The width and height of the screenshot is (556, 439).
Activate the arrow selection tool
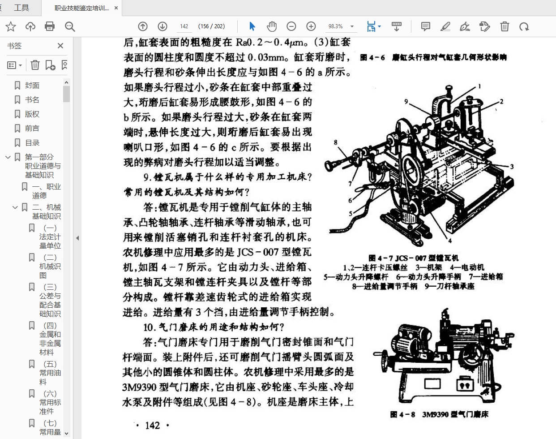[252, 26]
